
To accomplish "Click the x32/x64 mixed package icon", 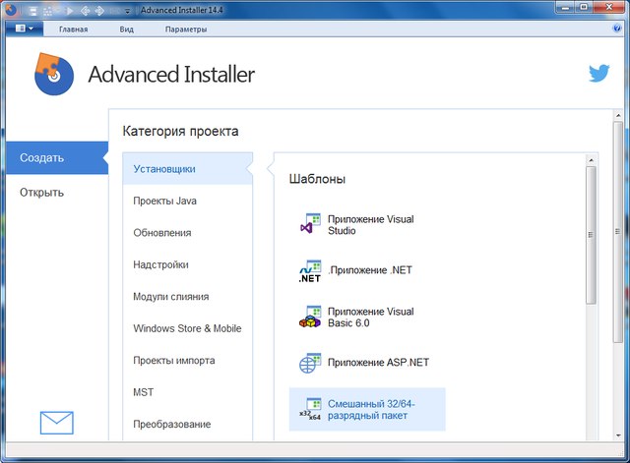I will coord(310,409).
